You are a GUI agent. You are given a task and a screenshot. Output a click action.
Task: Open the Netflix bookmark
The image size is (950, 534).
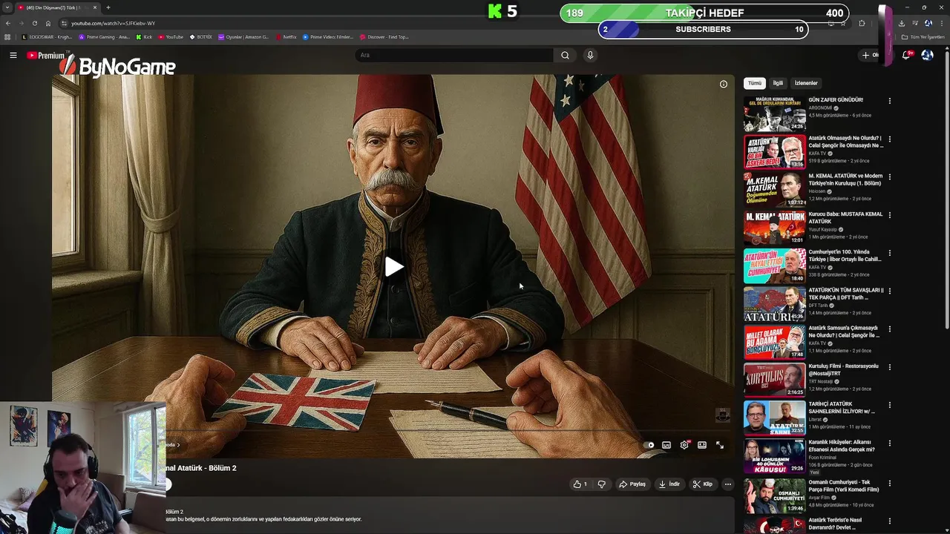[286, 36]
